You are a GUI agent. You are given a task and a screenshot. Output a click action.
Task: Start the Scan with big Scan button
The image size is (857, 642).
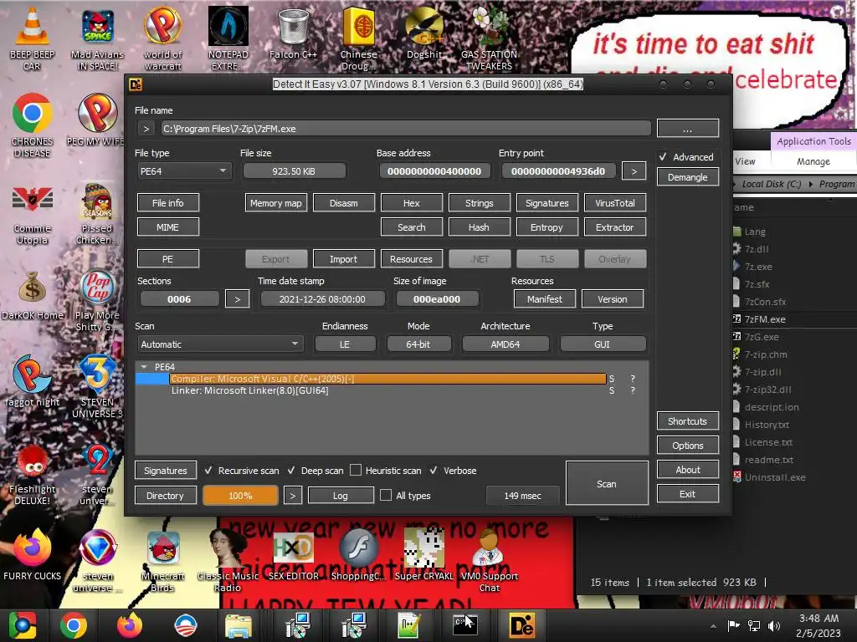pos(607,483)
